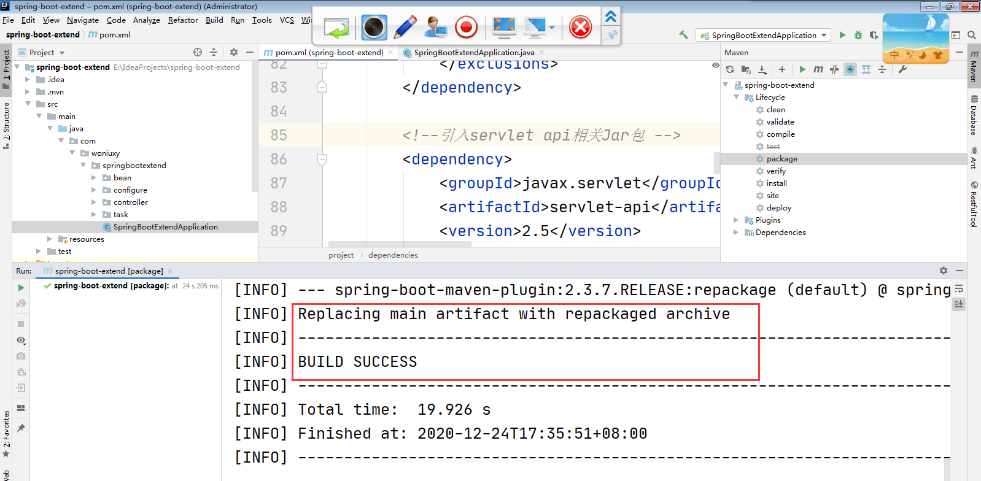The height and width of the screenshot is (481, 981).
Task: Open Maven settings wrench icon
Action: tap(902, 69)
